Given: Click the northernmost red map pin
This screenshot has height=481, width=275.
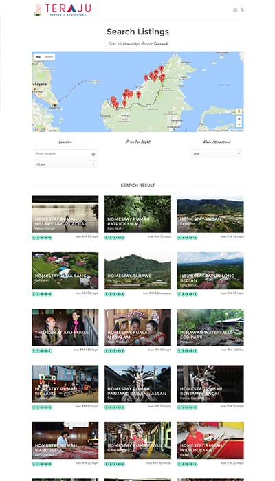Looking at the screenshot, I should click(x=162, y=69).
